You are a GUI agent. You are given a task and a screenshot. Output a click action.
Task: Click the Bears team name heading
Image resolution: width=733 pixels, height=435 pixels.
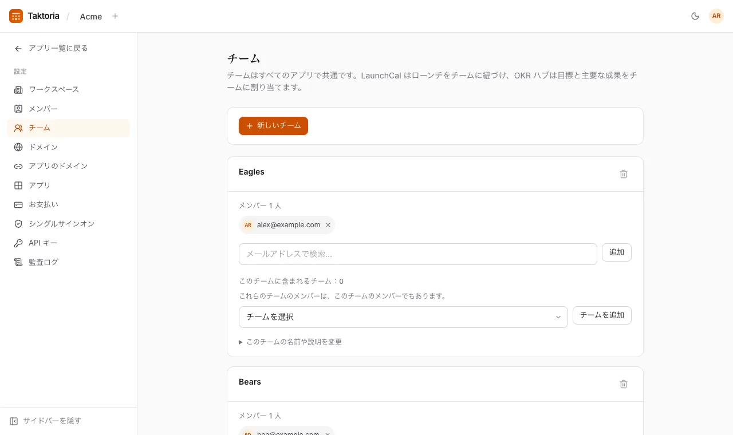(250, 382)
